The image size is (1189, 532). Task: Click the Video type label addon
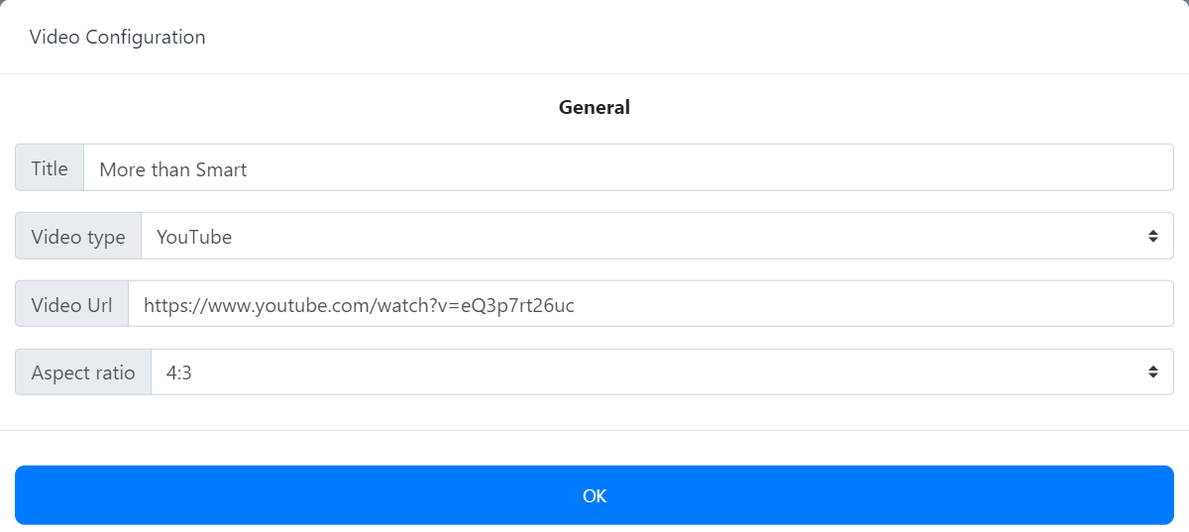pyautogui.click(x=78, y=237)
